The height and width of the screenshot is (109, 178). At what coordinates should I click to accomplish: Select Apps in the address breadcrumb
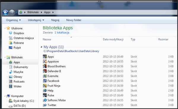47,12
